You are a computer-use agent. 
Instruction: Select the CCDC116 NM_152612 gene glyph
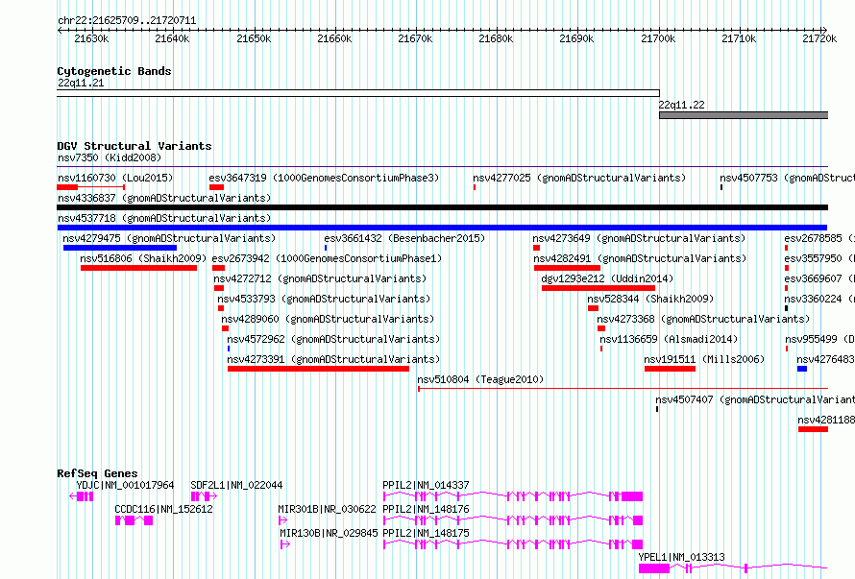(134, 520)
